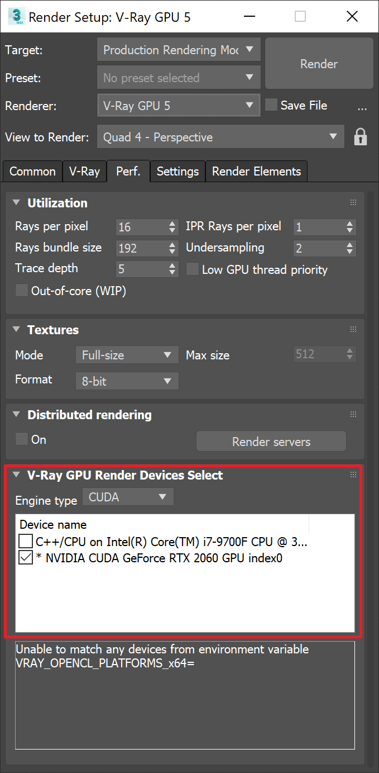The height and width of the screenshot is (773, 379).
Task: Toggle the Out-of-core (WIP) checkbox
Action: 21,290
